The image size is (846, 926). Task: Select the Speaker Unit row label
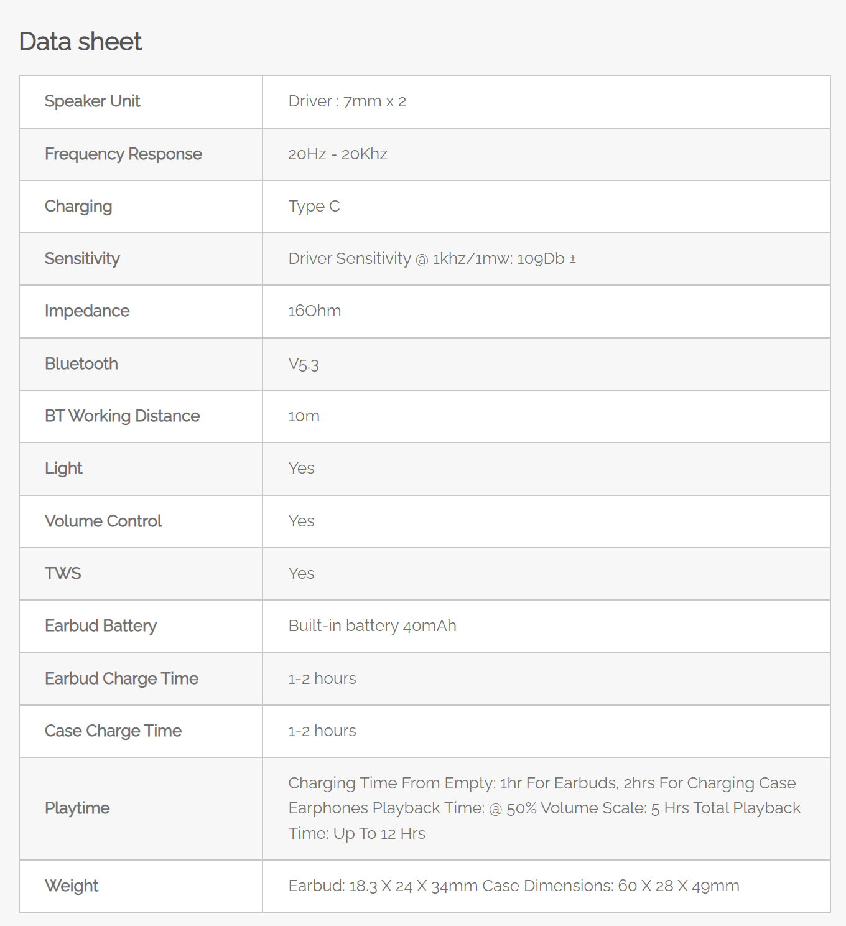click(x=92, y=101)
